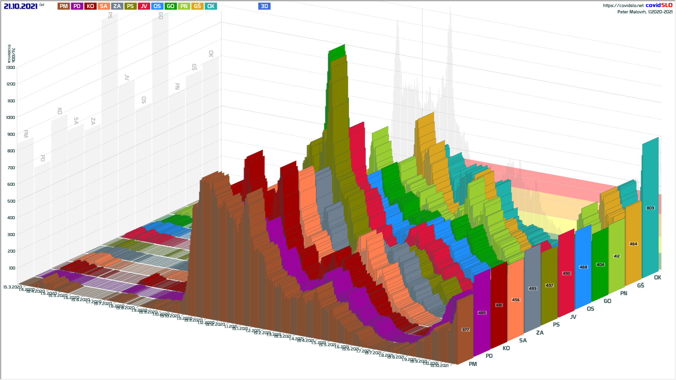The width and height of the screenshot is (676, 380).
Task: Click the covidSLO logo text
Action: tap(659, 5)
